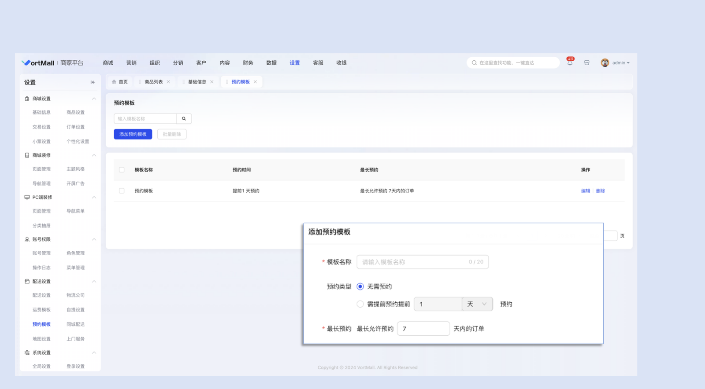
Task: Click the advance-booking number field showing 1
Action: tap(438, 304)
